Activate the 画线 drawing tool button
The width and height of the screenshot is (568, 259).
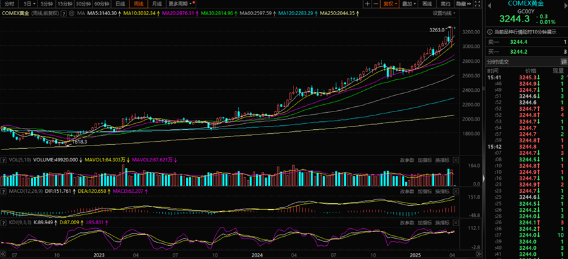tap(427, 4)
